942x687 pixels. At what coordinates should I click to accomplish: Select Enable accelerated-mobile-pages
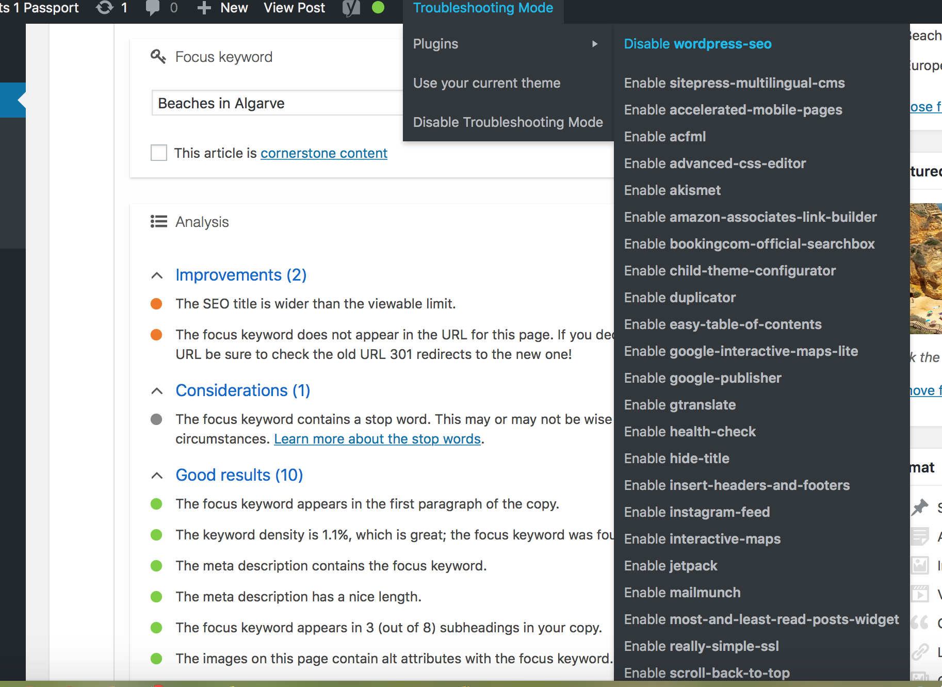pos(733,110)
